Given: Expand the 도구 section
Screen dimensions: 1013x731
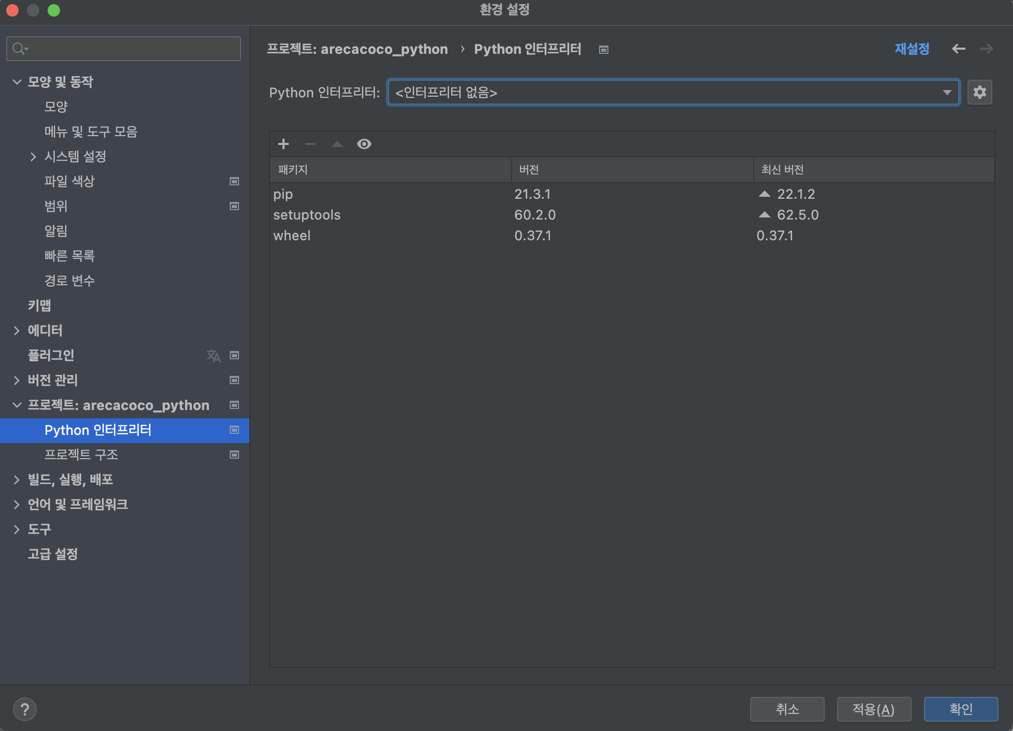Looking at the screenshot, I should coord(17,529).
